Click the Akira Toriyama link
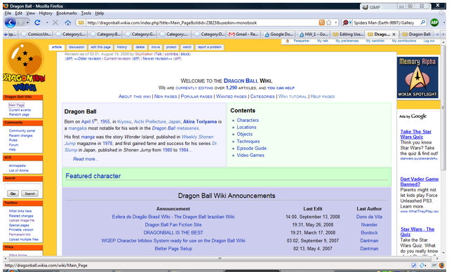This screenshot has height=272, width=449. [x=200, y=121]
